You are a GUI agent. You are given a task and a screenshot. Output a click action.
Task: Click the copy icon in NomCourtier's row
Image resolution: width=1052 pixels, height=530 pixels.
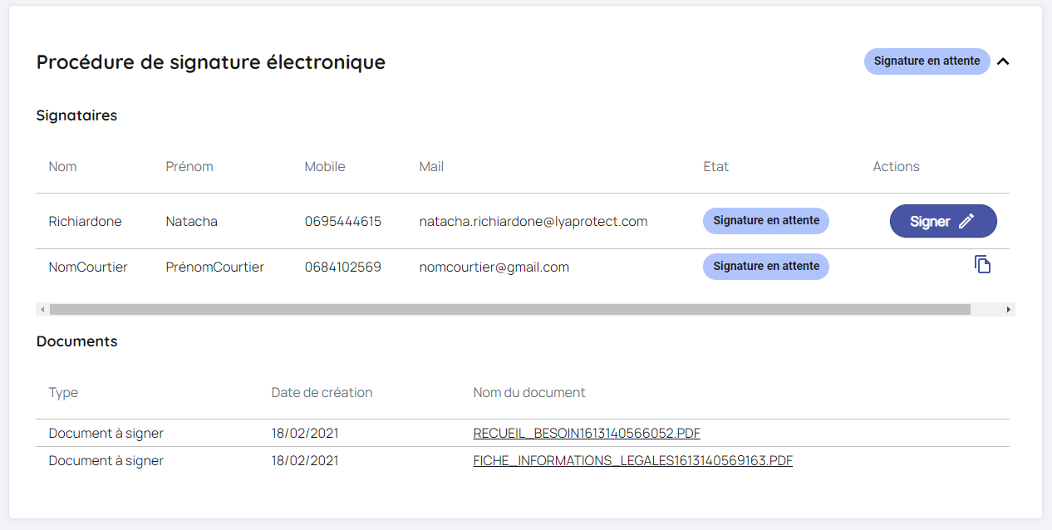coord(982,265)
